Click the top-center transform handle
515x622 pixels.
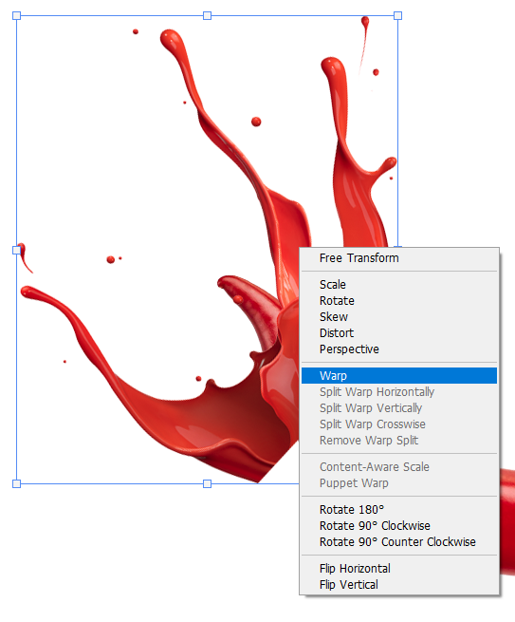pos(207,16)
